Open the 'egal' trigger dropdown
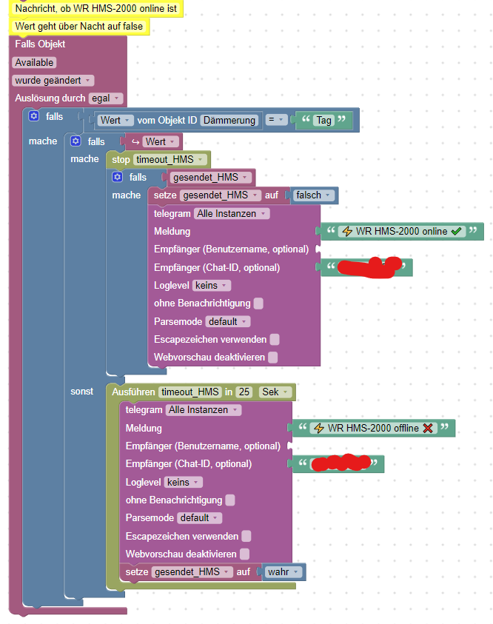Image resolution: width=493 pixels, height=624 pixels. coord(105,98)
